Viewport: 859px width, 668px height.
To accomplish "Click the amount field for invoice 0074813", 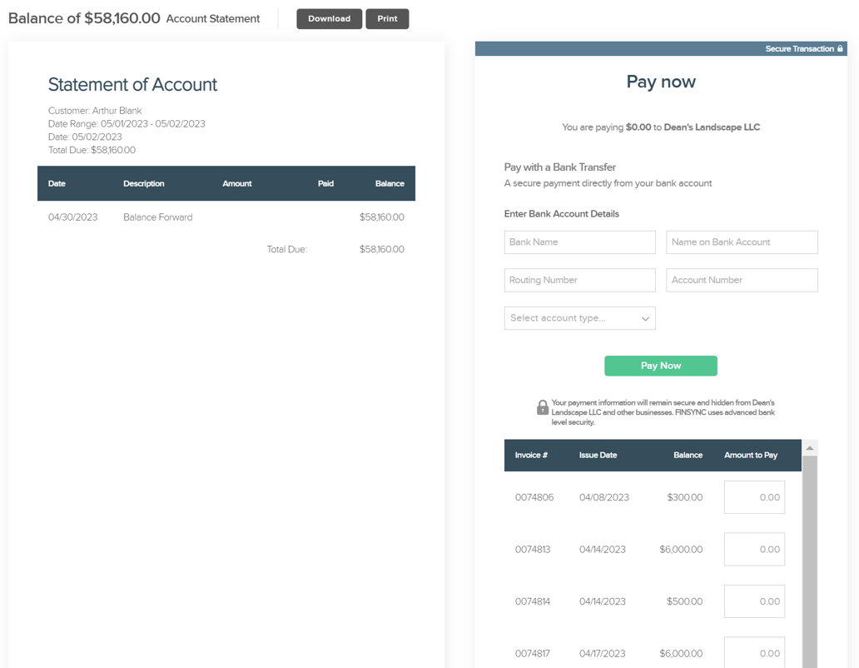I will coord(754,549).
